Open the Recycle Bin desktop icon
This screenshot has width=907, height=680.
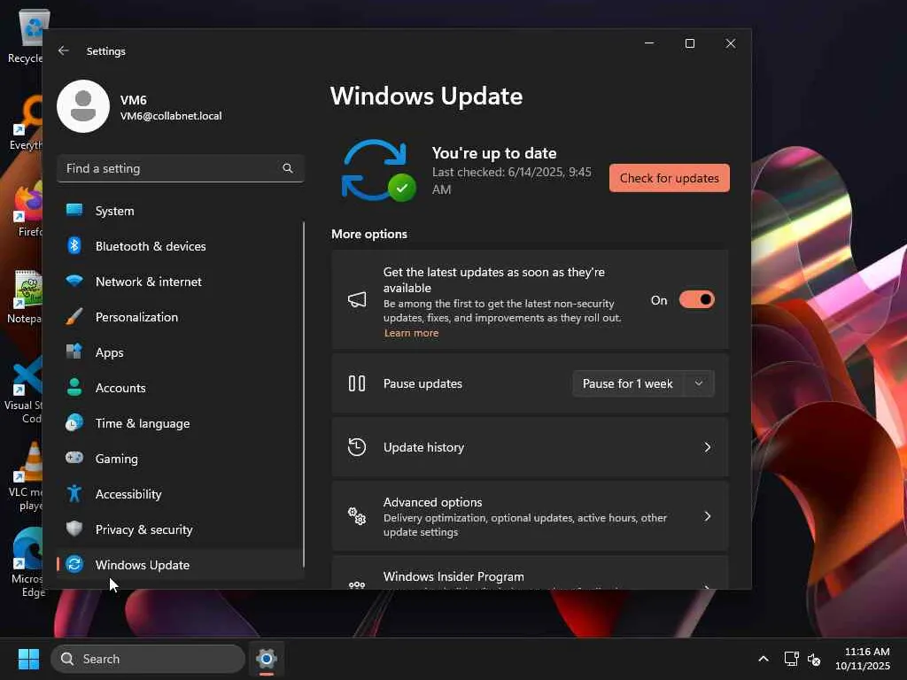27,36
